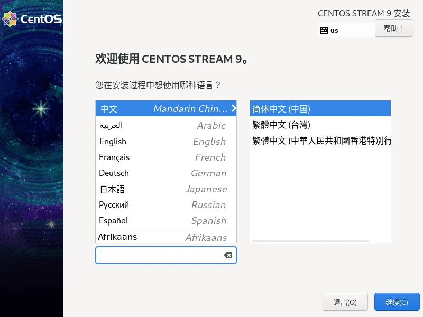This screenshot has height=317, width=423.
Task: Click the locale list horizontal scrollbar
Action: pos(310,241)
